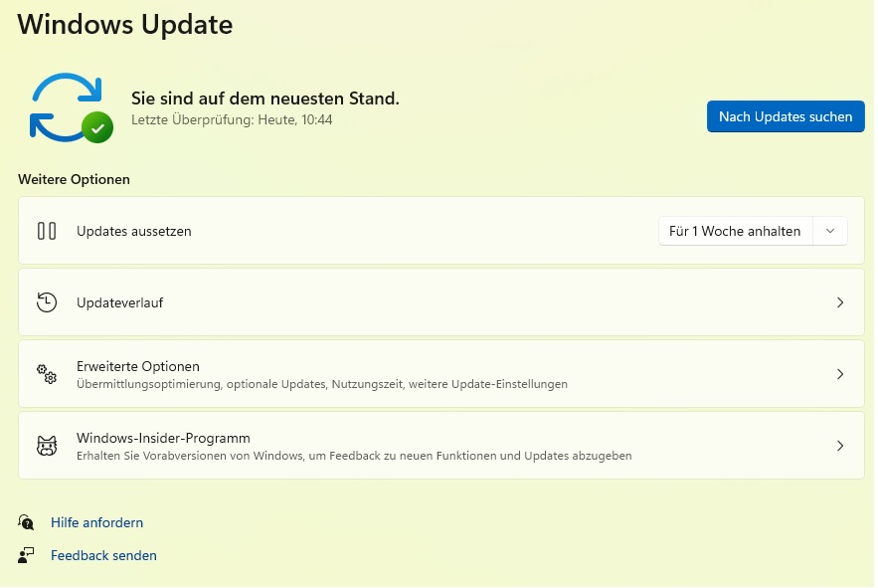Viewport: 878px width, 588px height.
Task: Pause updates with Für 1 Woche anhalten
Action: pyautogui.click(x=735, y=231)
